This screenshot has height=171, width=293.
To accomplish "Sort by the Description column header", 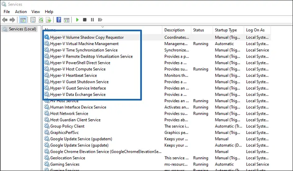I will [175, 30].
